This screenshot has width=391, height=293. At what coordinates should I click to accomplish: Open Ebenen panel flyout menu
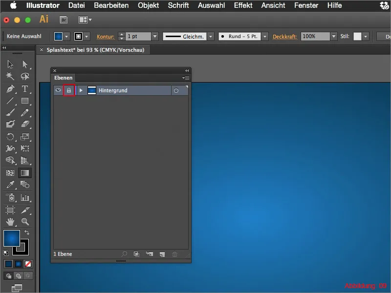click(x=186, y=78)
